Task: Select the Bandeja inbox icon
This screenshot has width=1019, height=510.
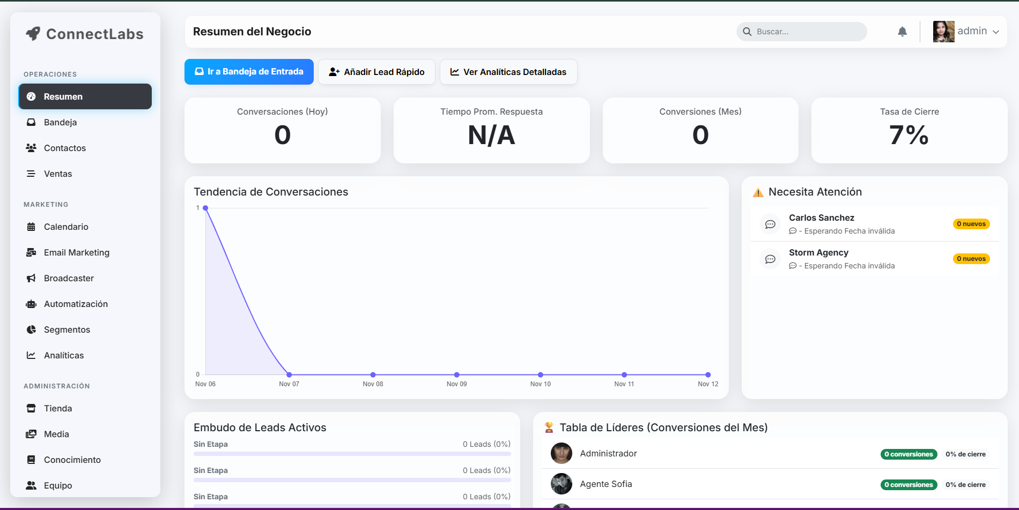Action: pos(32,122)
